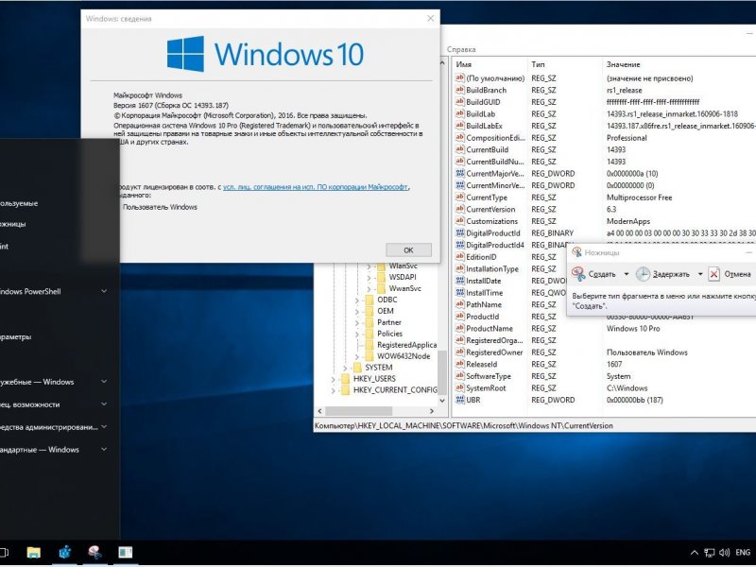Image resolution: width=756 pixels, height=567 pixels.
Task: Expand the Стандартные — Windows Start folder
Action: point(104,450)
